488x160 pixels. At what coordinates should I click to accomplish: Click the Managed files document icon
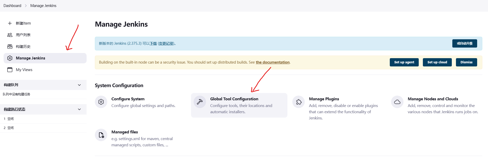pyautogui.click(x=101, y=135)
